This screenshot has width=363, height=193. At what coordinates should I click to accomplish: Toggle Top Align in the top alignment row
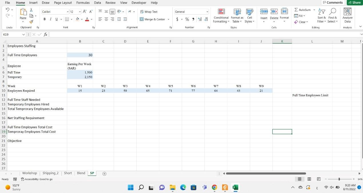[x=100, y=12]
